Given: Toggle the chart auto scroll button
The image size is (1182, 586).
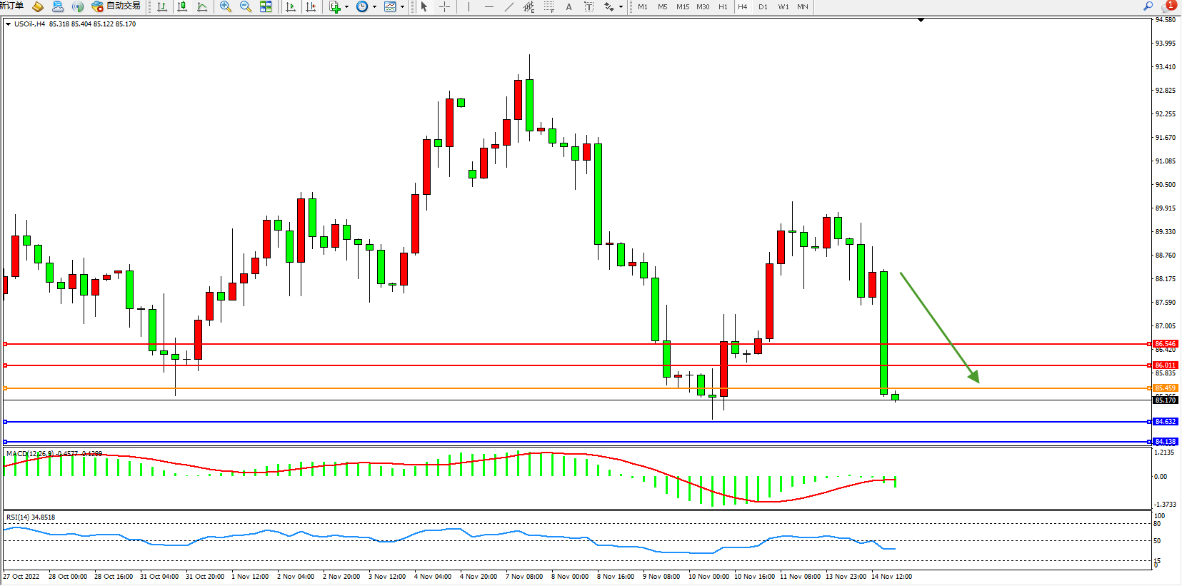Looking at the screenshot, I should point(291,6).
